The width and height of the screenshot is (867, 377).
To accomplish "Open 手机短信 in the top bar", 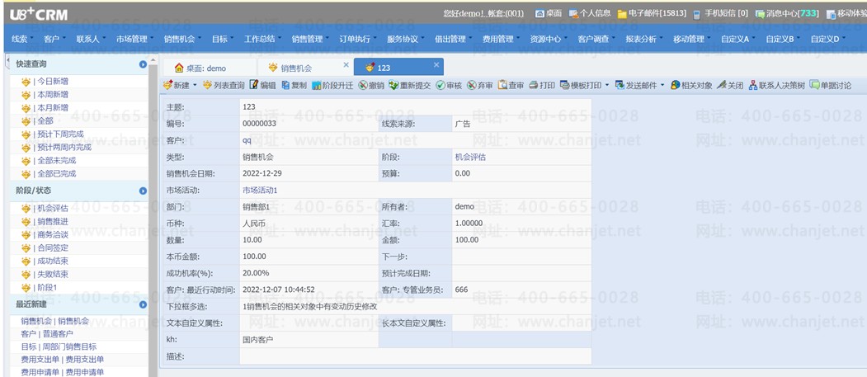I will click(720, 13).
